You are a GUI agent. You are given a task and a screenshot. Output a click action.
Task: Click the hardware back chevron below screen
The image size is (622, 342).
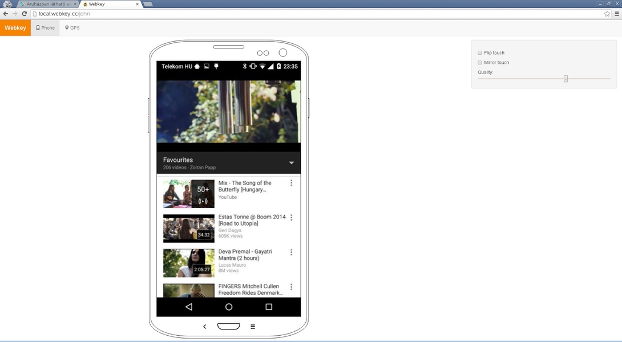click(205, 327)
